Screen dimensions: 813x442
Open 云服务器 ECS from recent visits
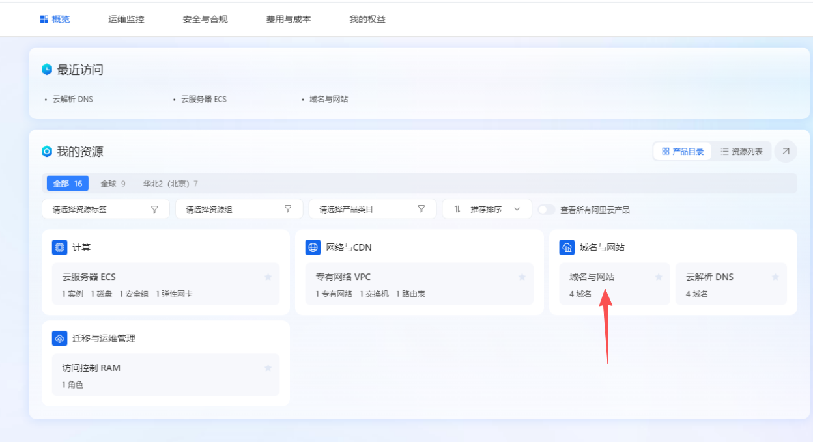click(203, 100)
